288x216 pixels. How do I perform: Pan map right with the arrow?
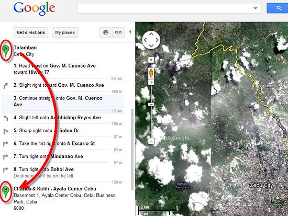[x=157, y=40]
